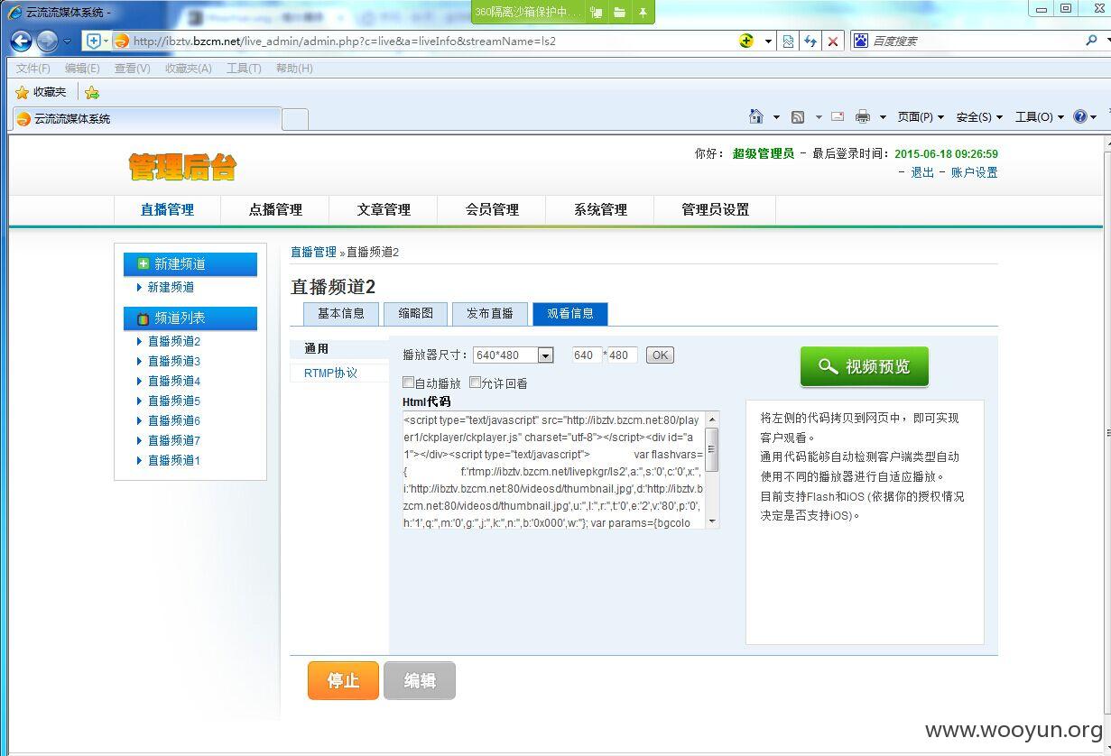The image size is (1111, 756).
Task: Click the Help question mark icon
Action: pos(1080,116)
